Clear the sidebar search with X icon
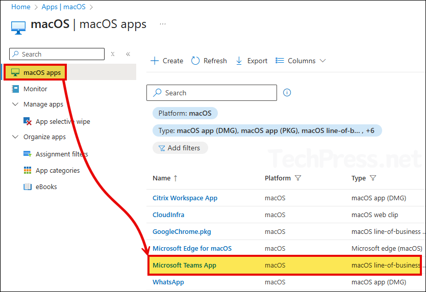Viewport: 426px width, 292px height. point(113,54)
